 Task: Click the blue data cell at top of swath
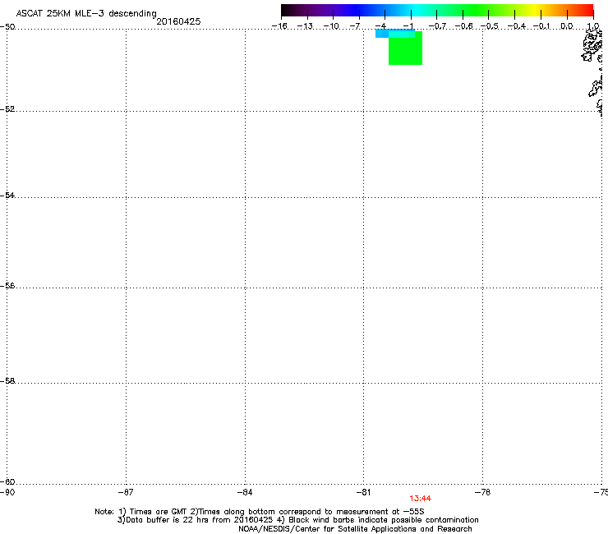[382, 34]
